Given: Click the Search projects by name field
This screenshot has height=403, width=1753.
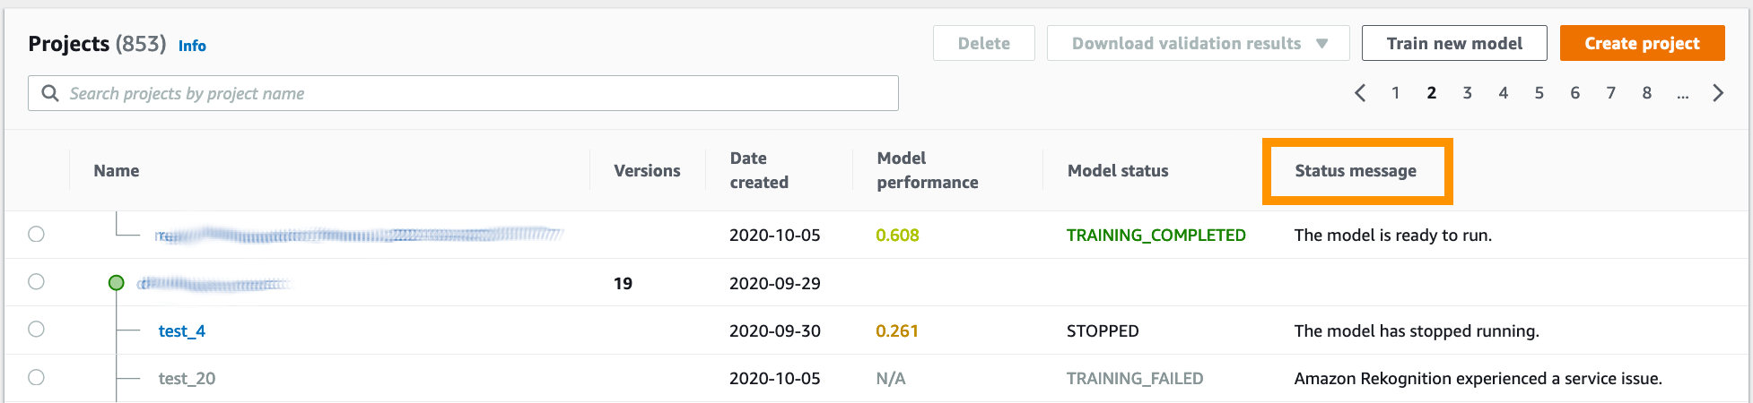Looking at the screenshot, I should coord(475,93).
